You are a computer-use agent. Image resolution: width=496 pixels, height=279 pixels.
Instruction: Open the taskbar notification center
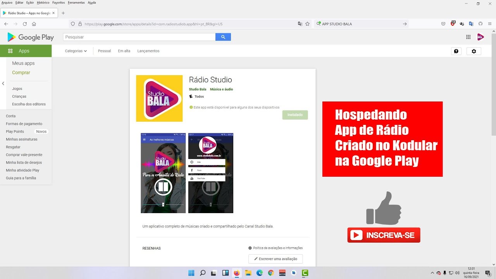coord(488,273)
